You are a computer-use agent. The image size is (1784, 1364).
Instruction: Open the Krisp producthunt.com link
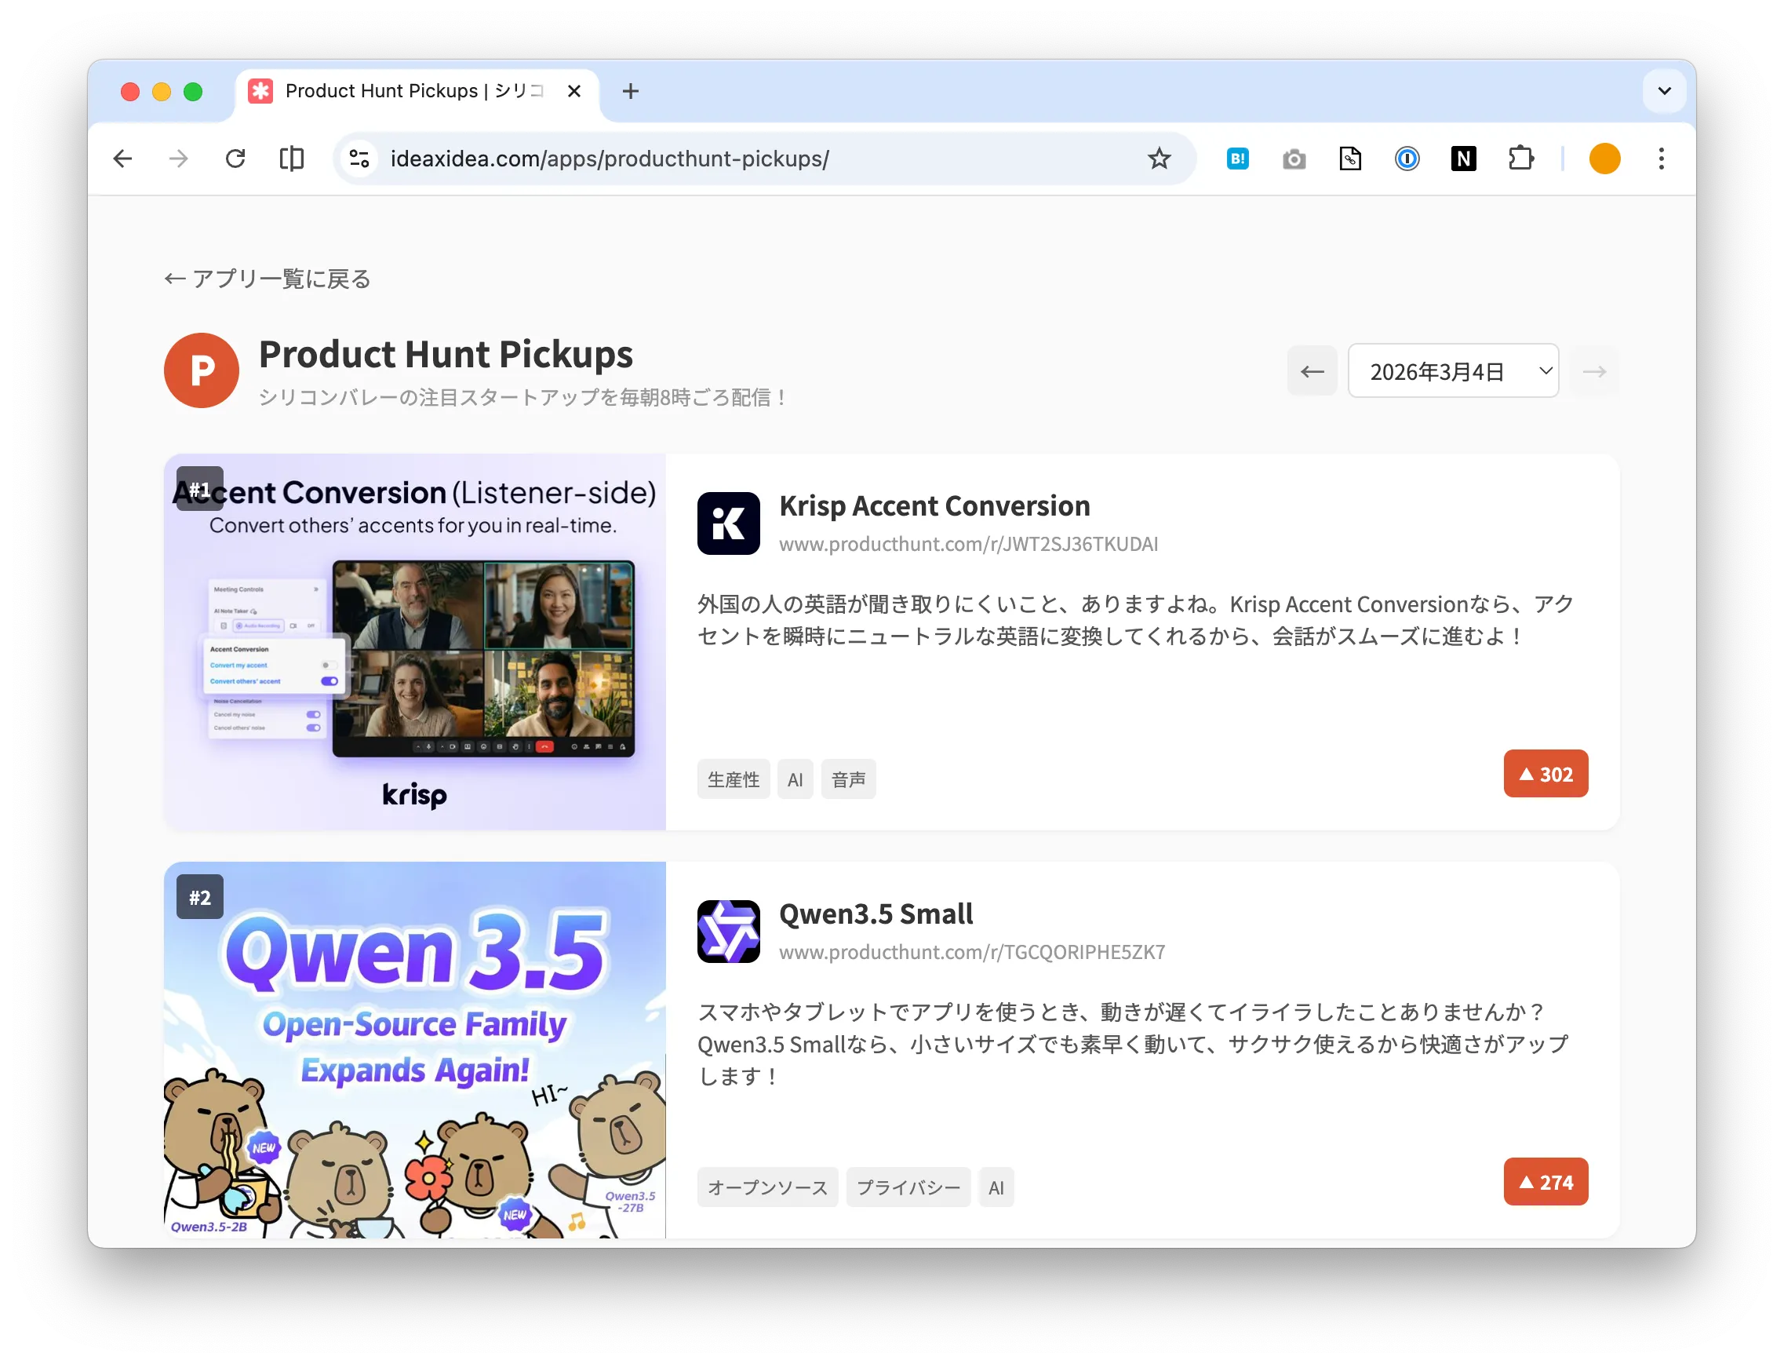[969, 544]
